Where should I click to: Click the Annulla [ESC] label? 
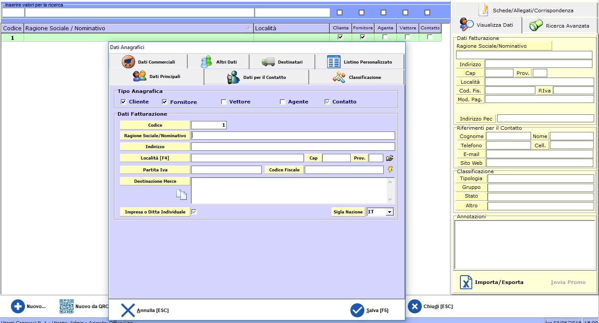tap(153, 310)
